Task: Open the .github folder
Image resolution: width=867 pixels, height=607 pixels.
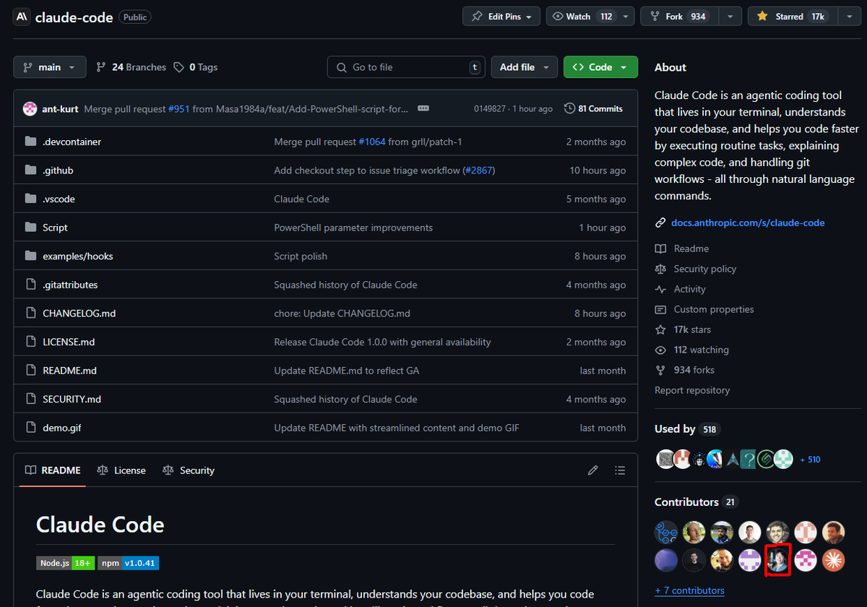Action: [x=58, y=171]
